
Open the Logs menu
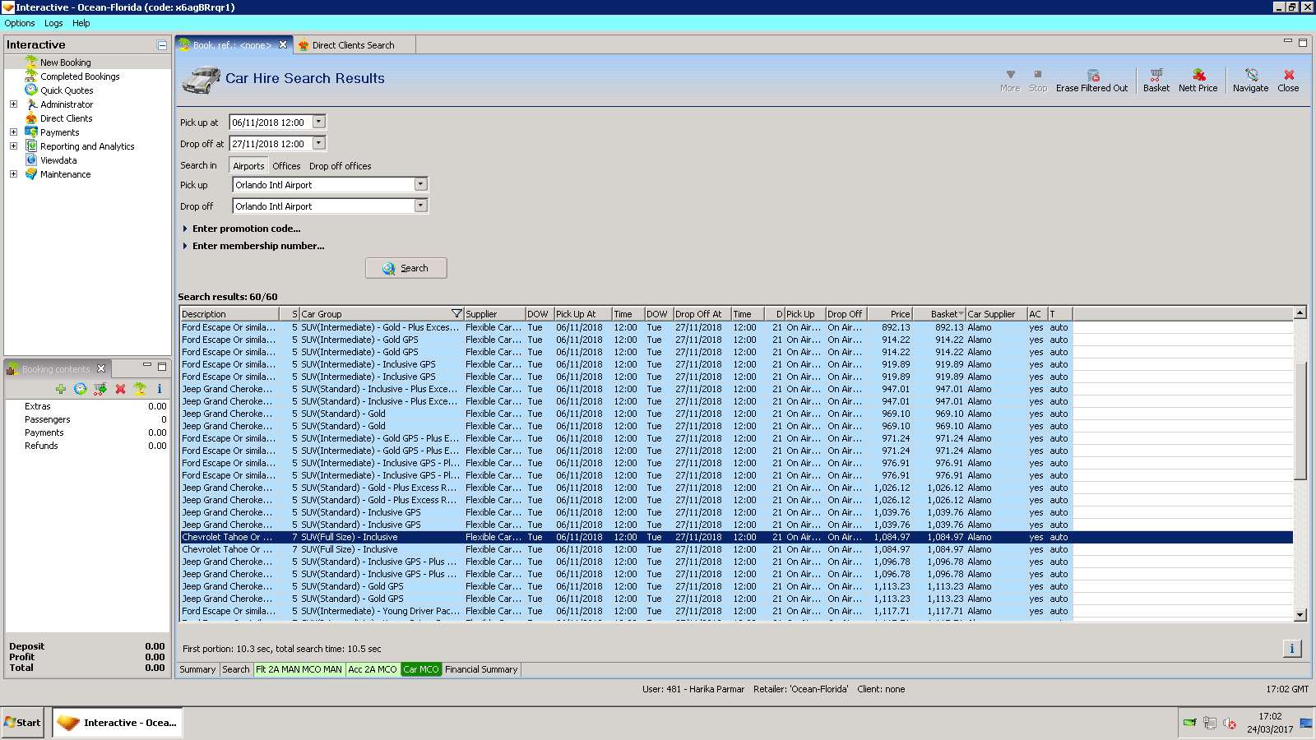53,23
